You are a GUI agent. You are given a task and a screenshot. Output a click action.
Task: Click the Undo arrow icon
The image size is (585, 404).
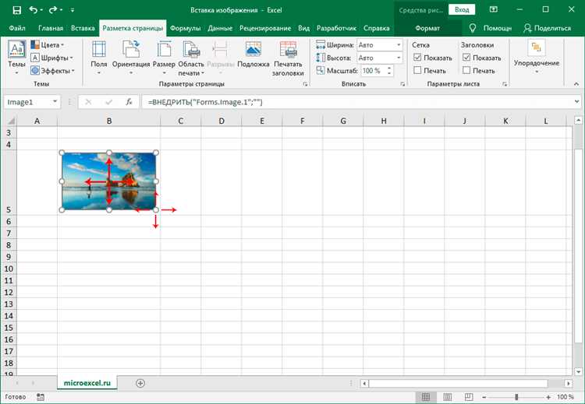[34, 10]
